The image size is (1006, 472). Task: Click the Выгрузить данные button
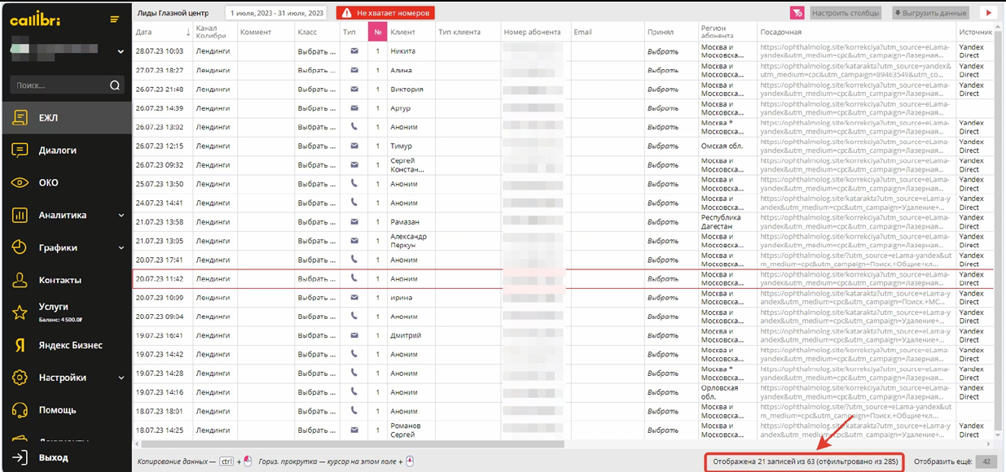[930, 13]
